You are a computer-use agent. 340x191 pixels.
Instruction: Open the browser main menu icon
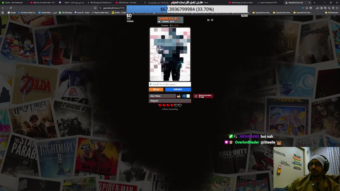tap(337, 8)
